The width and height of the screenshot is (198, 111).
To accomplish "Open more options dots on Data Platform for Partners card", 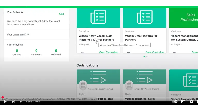I will 128,52.
